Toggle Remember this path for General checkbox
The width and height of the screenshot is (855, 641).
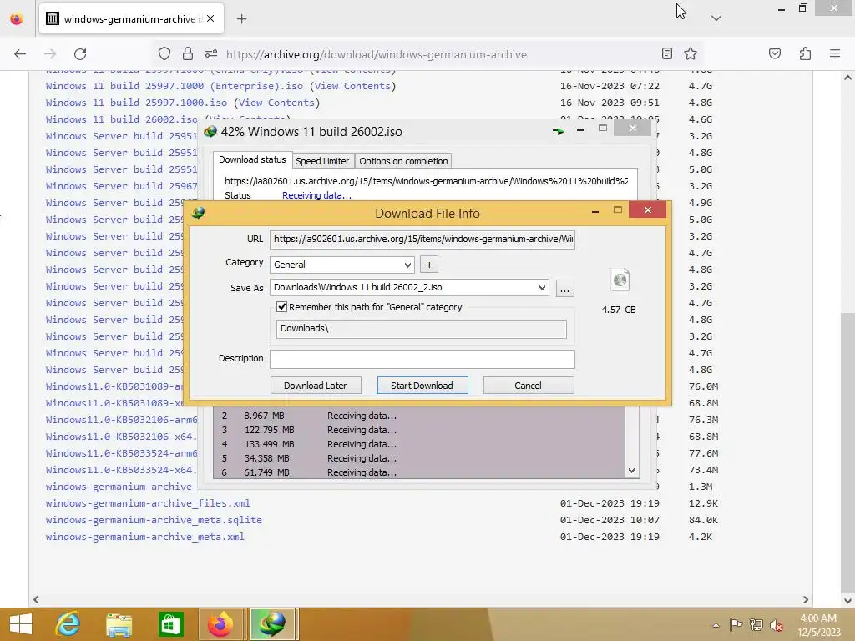pyautogui.click(x=282, y=307)
